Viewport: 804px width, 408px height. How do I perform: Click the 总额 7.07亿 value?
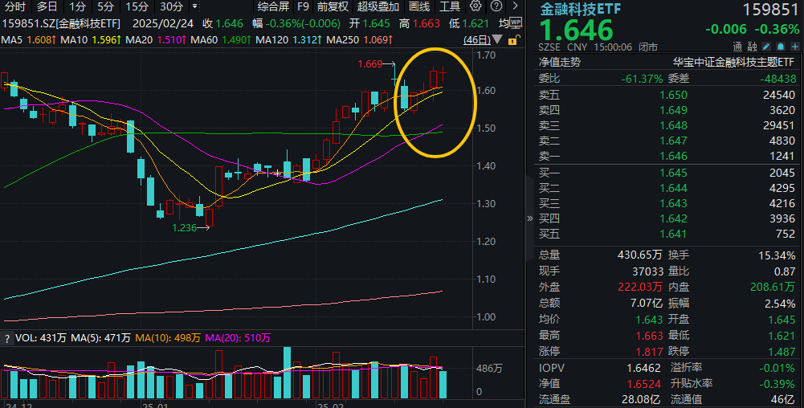coord(646,304)
